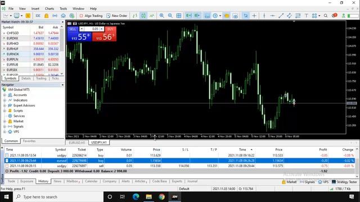Draw a trendline on chart
Screen dimensions: 360x202
click(x=281, y=16)
